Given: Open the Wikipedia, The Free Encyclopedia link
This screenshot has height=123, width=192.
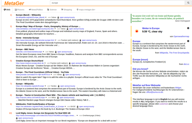Looking at the screenshot, I should coord(174,53).
